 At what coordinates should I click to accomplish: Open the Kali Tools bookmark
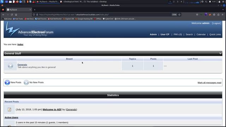(x=18, y=19)
